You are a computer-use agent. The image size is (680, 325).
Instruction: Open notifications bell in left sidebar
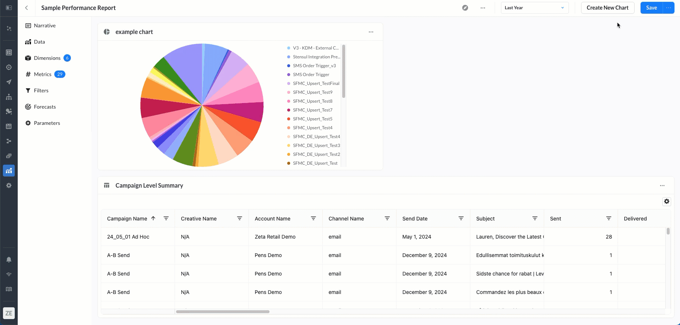(x=9, y=260)
